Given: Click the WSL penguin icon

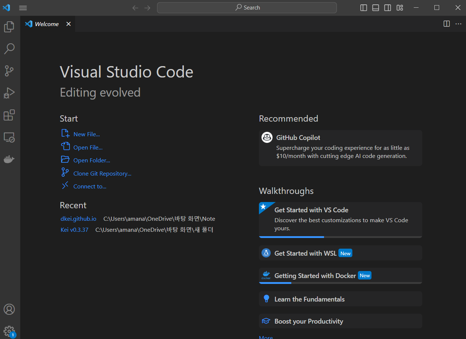Looking at the screenshot, I should coord(266,253).
